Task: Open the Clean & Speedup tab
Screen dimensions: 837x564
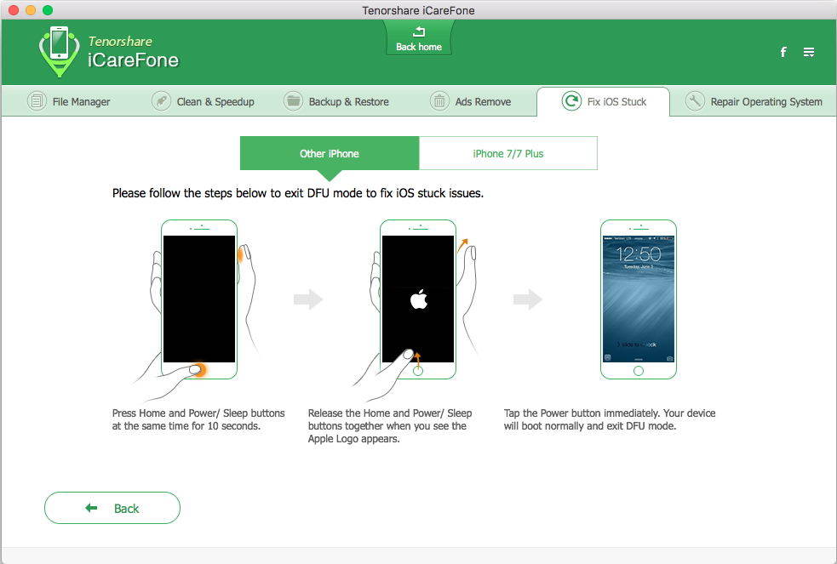Action: tap(203, 101)
